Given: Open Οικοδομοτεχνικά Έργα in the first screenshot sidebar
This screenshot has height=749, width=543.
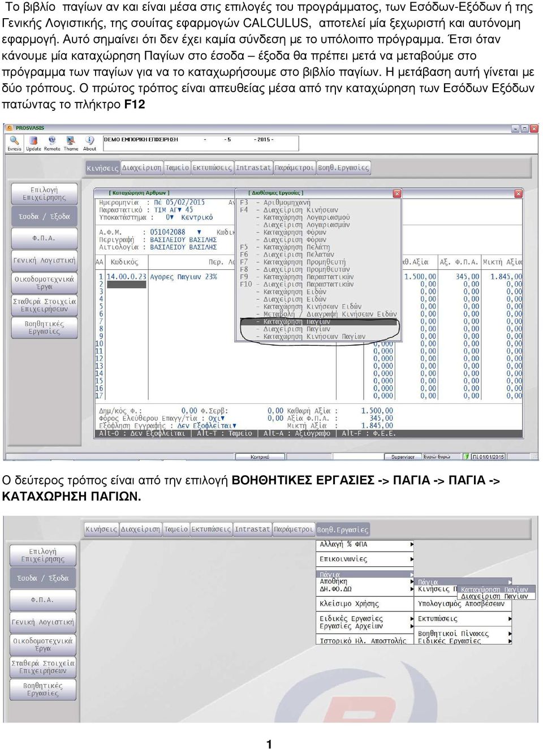Looking at the screenshot, I should (x=44, y=283).
